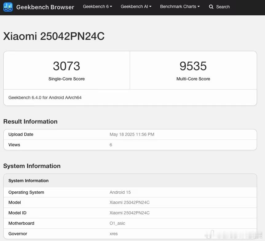This screenshot has width=265, height=241.
Task: Select the xres governor value
Action: click(x=113, y=234)
